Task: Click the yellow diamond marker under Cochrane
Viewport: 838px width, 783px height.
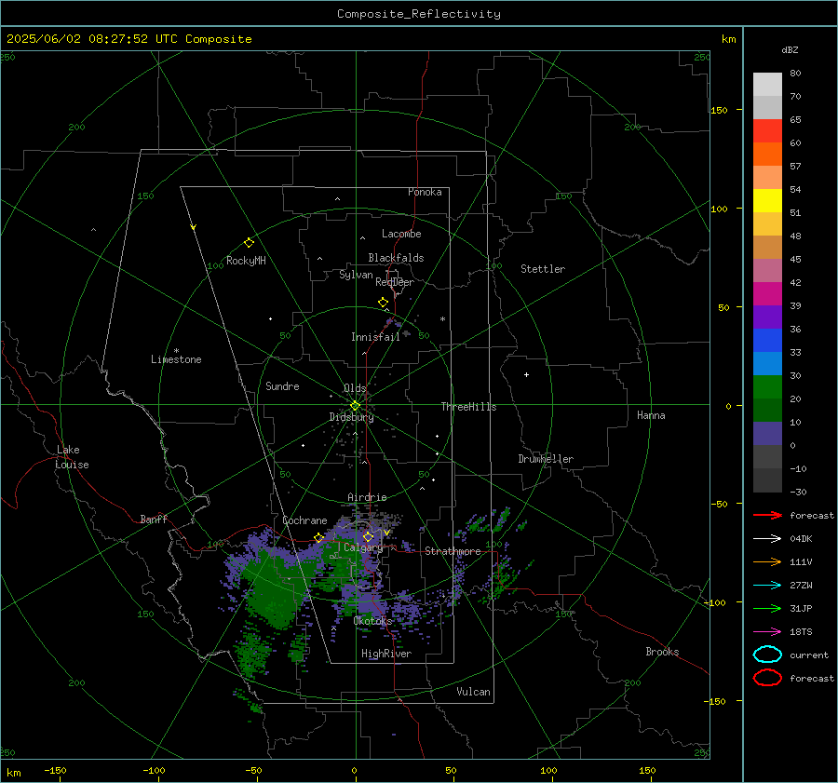Action: click(x=319, y=538)
